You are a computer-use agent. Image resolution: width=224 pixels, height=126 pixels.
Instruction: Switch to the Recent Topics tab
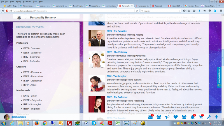[x=76, y=6]
